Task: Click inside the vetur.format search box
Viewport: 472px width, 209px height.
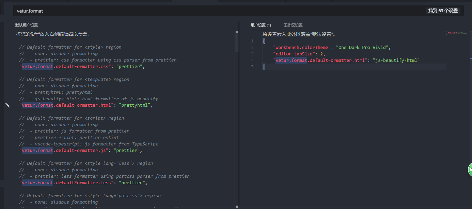Action: coord(102,11)
